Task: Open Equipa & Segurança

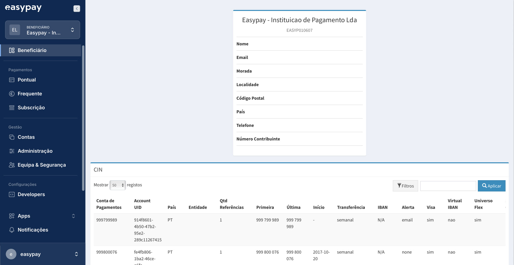Action: coord(42,165)
